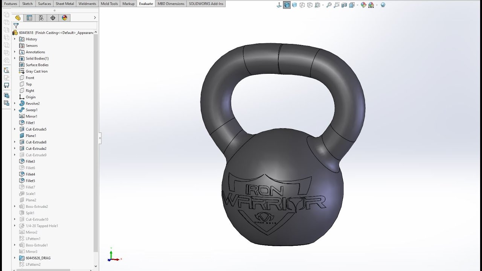Expand the Cut-Extrude2 feature
The image size is (482, 271).
(15, 149)
